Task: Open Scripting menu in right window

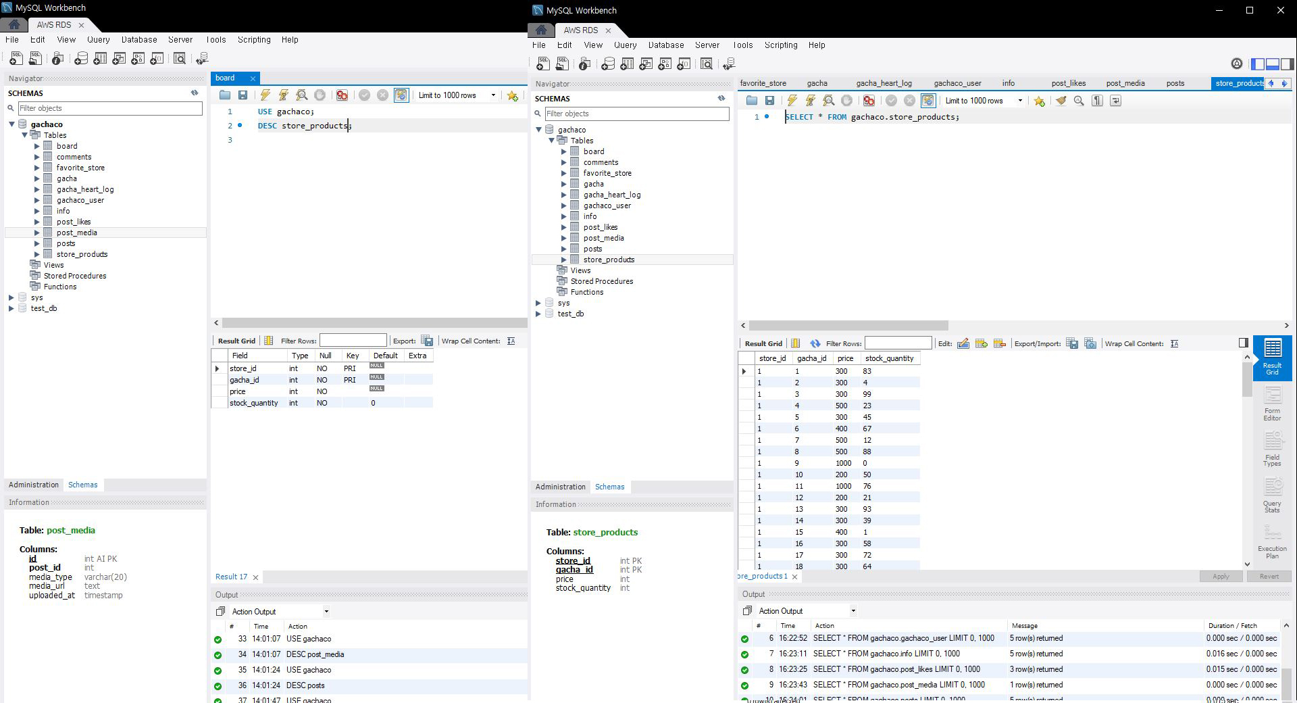Action: tap(781, 45)
